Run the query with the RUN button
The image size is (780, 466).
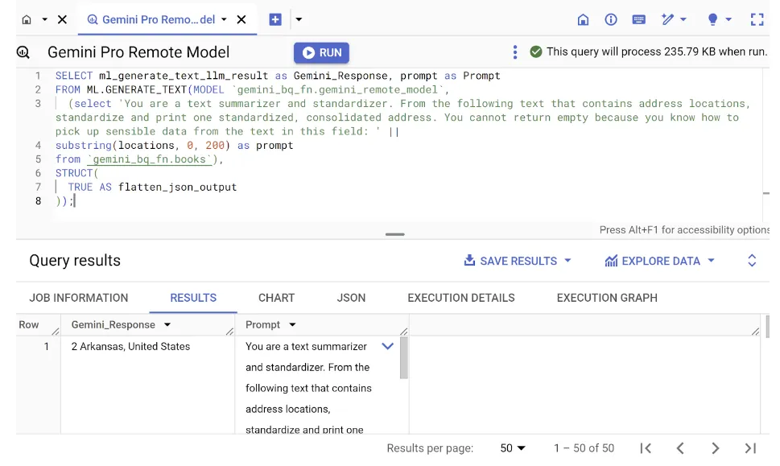tap(321, 52)
